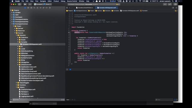Focus the debug console Filter field
The image size is (192, 108).
(x=164, y=100)
